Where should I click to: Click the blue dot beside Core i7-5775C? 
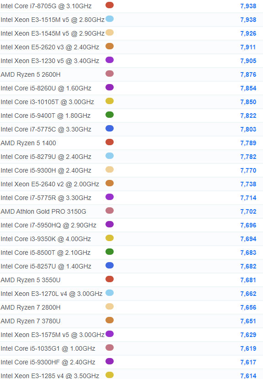pyautogui.click(x=110, y=128)
